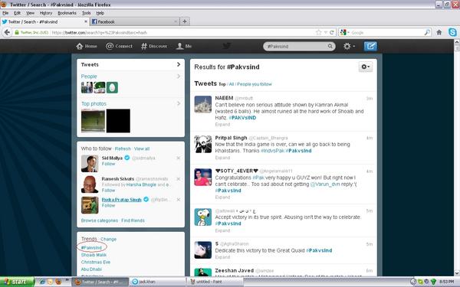This screenshot has height=287, width=460.
Task: Dismiss Sid Mallya suggestion
Action: point(178,158)
